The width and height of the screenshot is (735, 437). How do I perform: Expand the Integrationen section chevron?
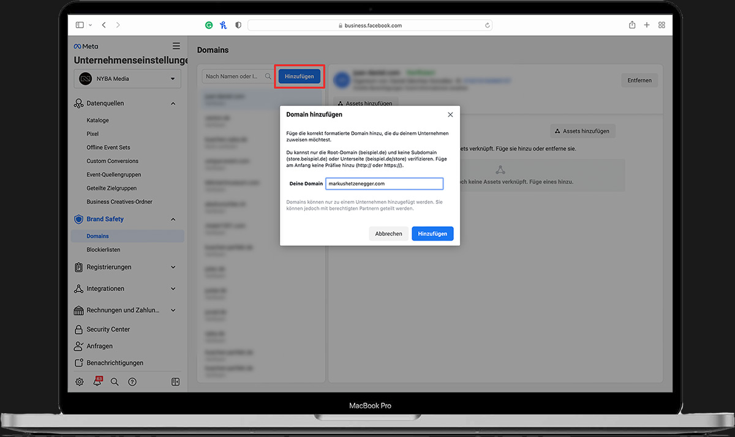[173, 289]
